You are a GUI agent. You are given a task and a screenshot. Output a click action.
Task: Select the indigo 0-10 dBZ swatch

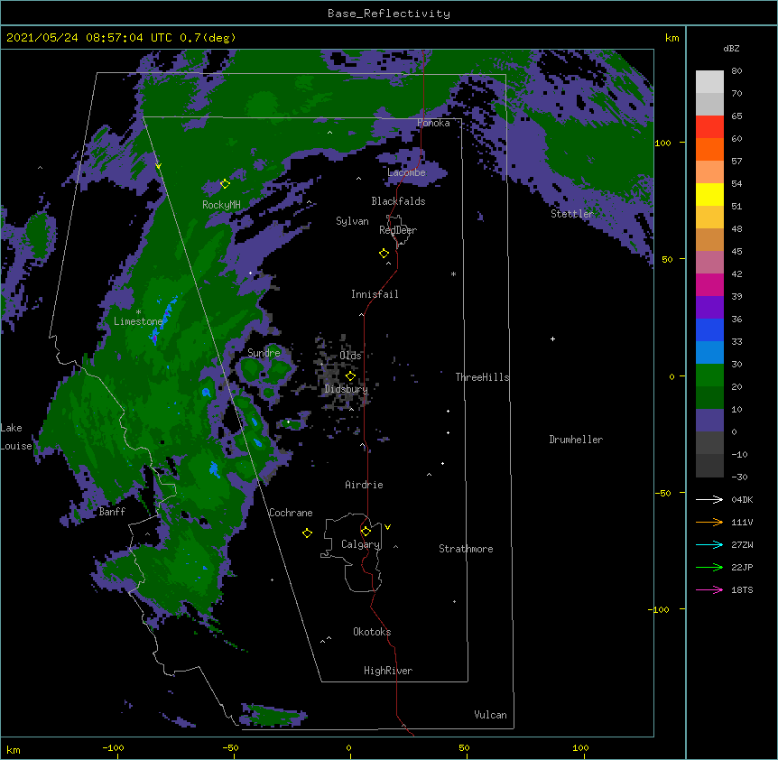(709, 421)
